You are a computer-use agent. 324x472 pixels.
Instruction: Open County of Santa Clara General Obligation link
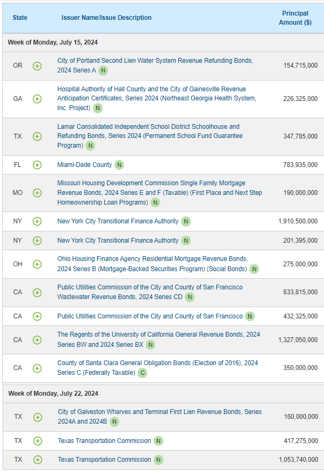point(158,368)
